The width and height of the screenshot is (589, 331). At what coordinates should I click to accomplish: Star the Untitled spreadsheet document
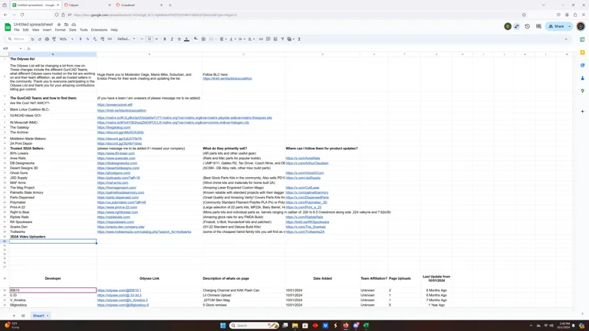click(59, 25)
